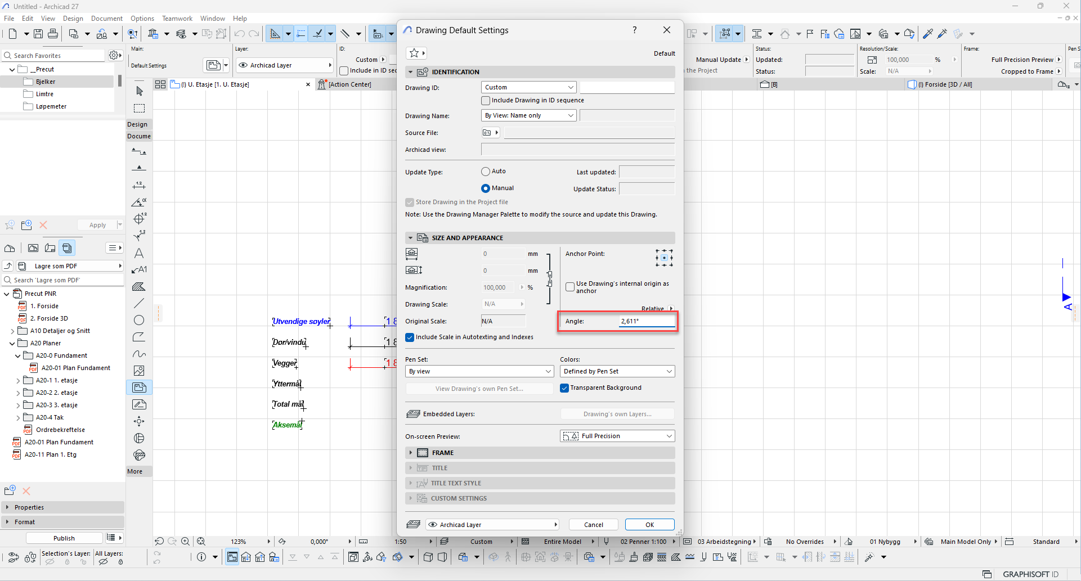Open the Pen Set By view dropdown

point(480,371)
